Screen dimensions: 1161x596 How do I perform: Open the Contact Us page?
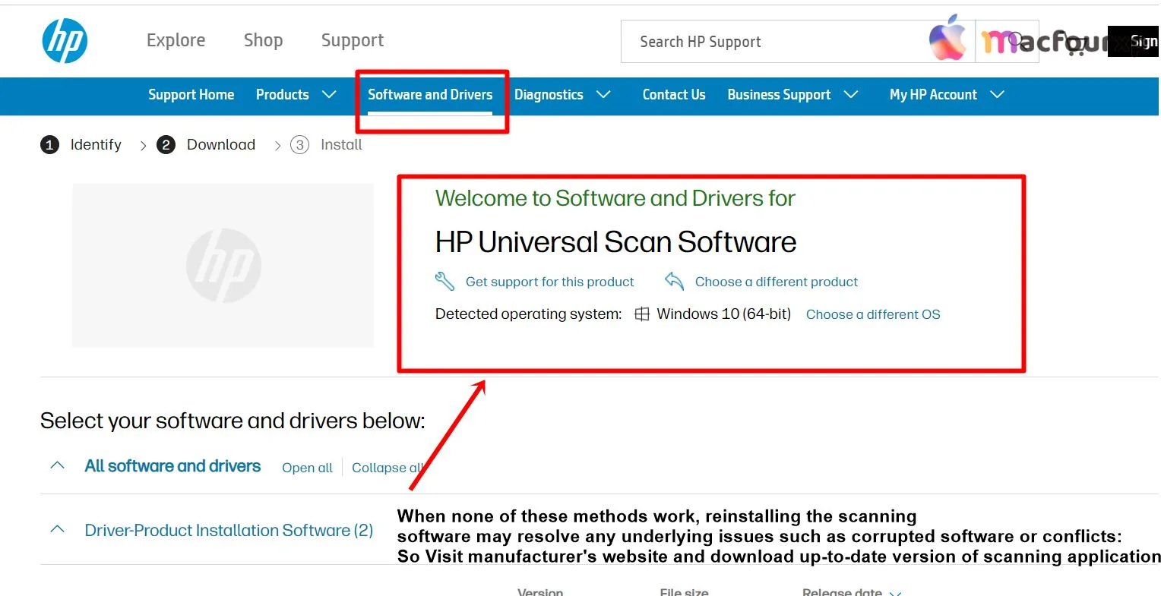[674, 95]
